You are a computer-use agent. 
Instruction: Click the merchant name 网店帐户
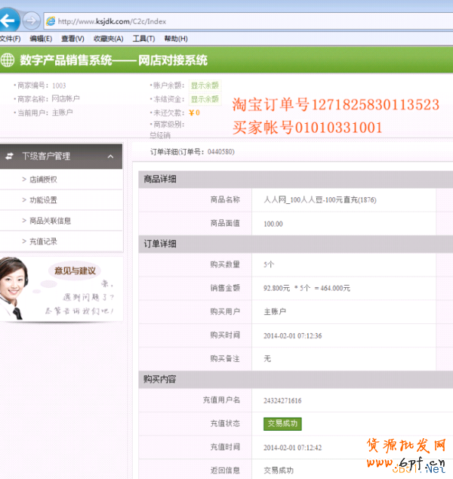point(66,99)
